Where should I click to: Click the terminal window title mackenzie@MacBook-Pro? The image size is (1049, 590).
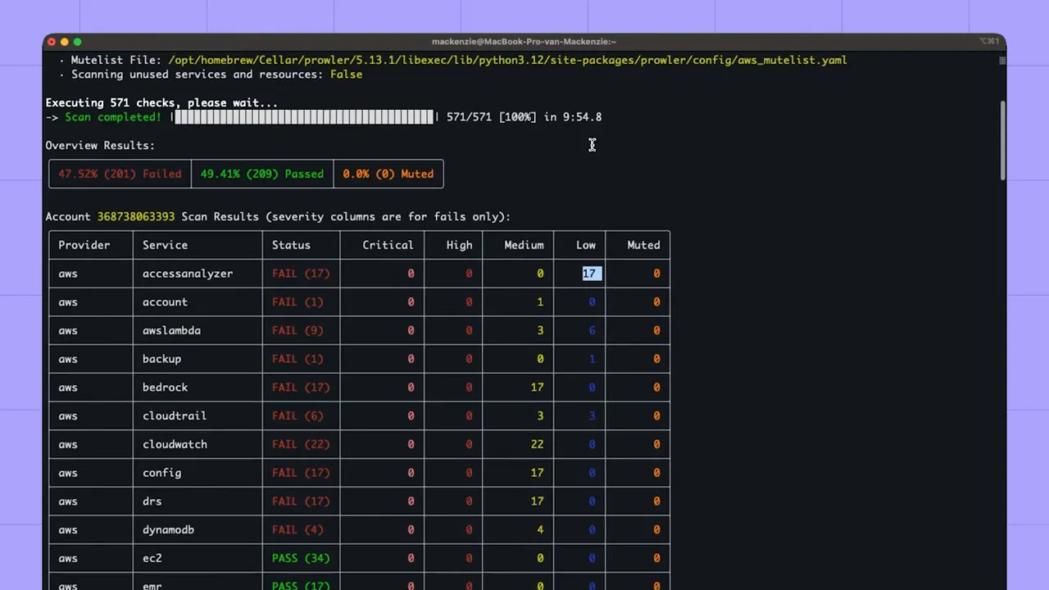pos(524,41)
